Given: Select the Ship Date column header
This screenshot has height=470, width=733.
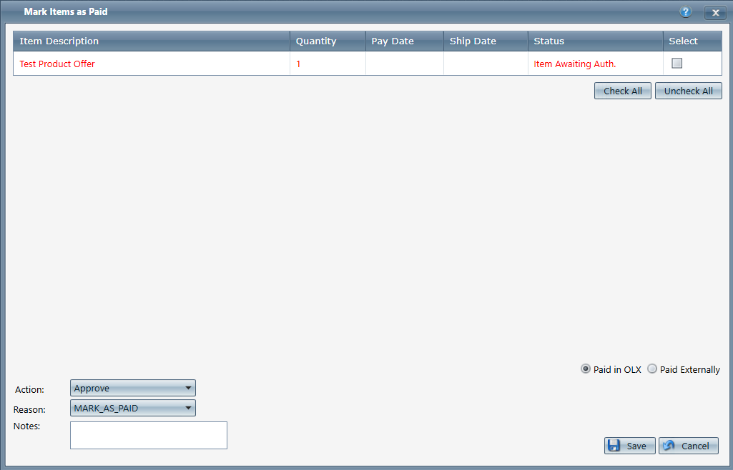Looking at the screenshot, I should coord(473,41).
